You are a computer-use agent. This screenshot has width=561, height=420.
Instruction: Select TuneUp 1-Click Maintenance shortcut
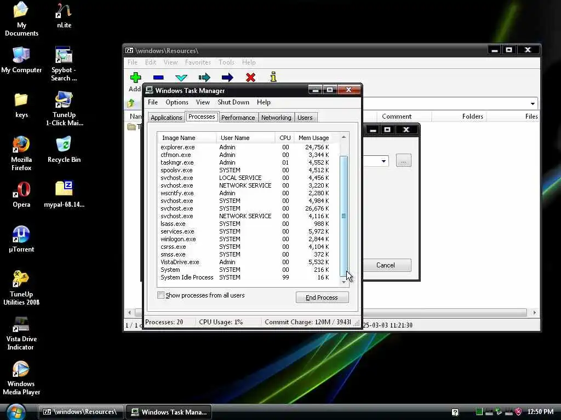coord(64,109)
